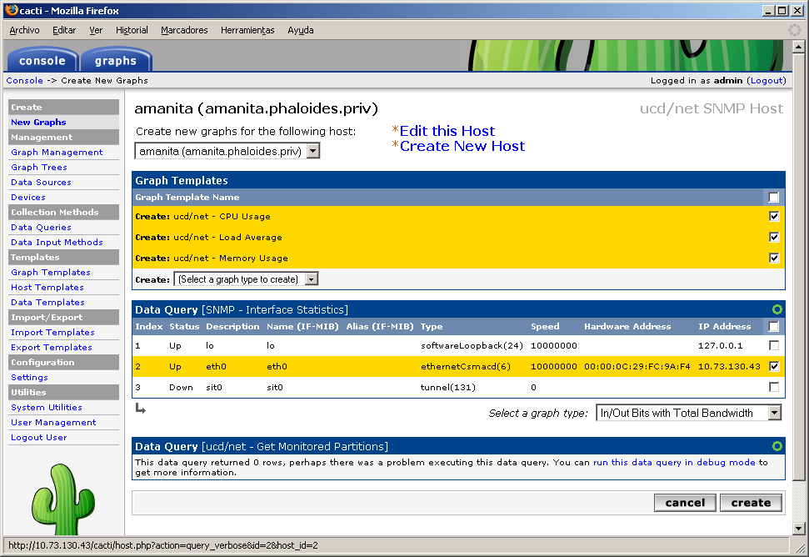Screen dimensions: 809x557
Task: Open Graph Management in the sidebar
Action: pyautogui.click(x=57, y=153)
